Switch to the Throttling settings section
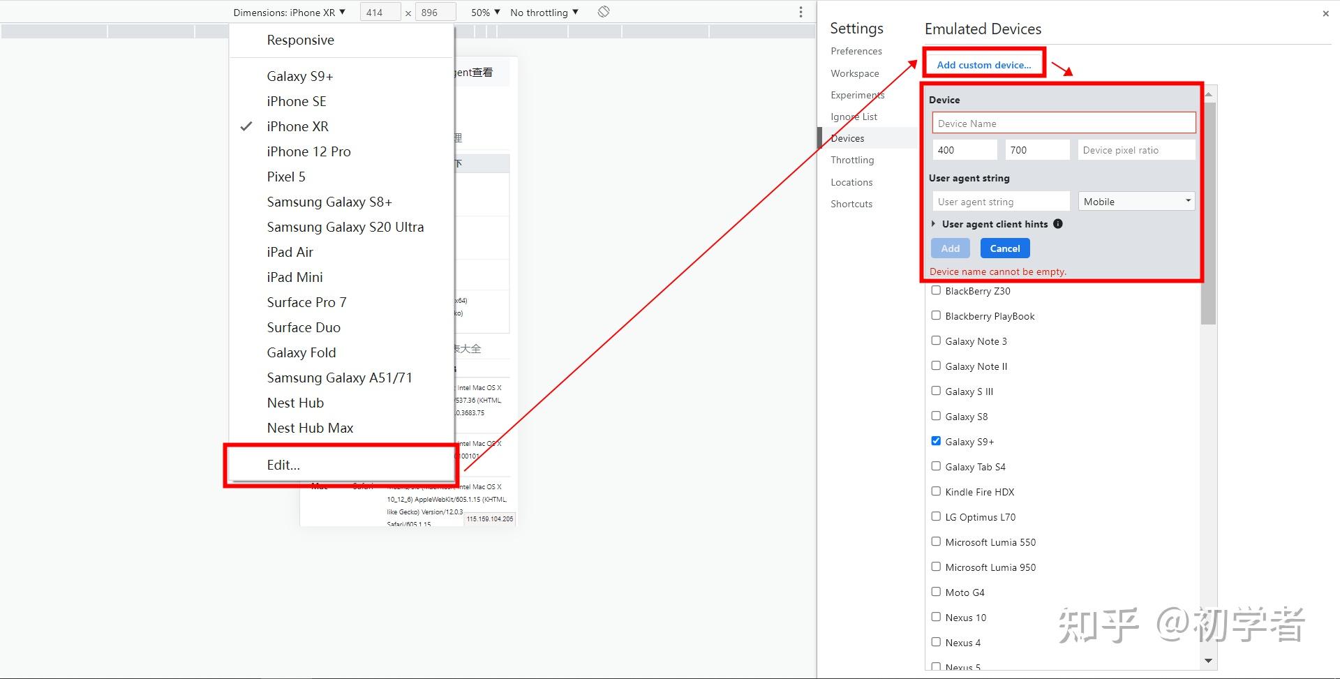Viewport: 1340px width, 679px height. [x=851, y=160]
